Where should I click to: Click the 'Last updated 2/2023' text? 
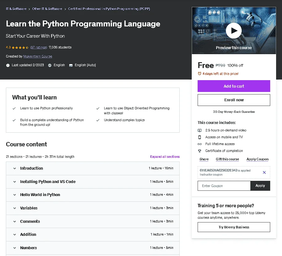28,65
